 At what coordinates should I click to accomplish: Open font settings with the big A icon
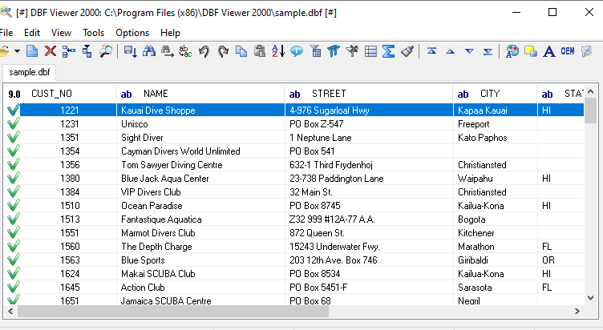[x=549, y=51]
